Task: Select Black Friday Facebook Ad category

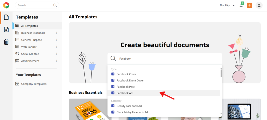Action: click(164, 112)
